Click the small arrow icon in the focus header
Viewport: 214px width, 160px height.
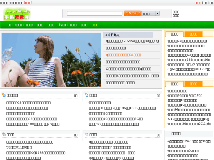(105, 35)
